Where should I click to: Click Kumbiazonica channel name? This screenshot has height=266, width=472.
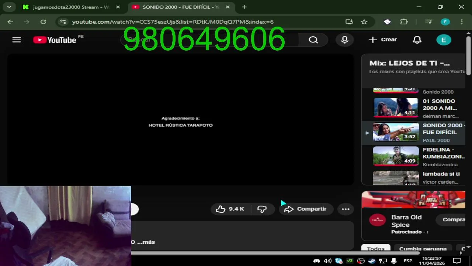440,165
